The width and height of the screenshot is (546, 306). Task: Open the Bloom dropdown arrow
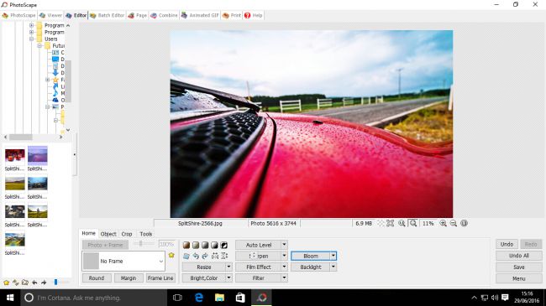pyautogui.click(x=333, y=256)
